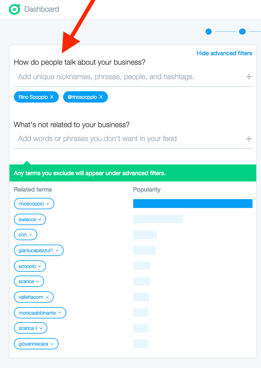Click plus icon next to nicknames field
The height and width of the screenshot is (368, 261).
click(249, 77)
